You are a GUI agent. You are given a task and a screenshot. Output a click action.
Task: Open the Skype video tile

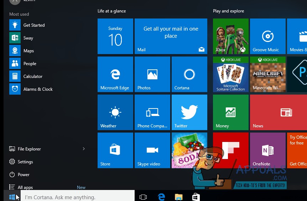(x=152, y=150)
